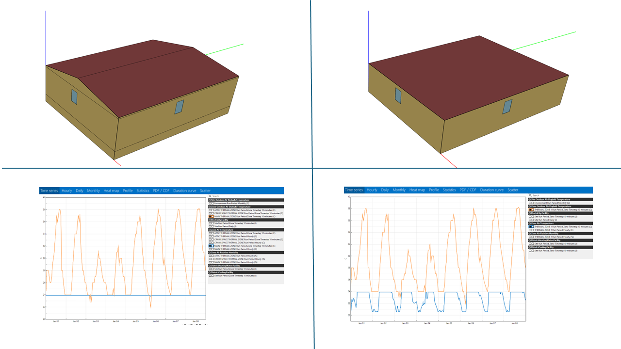
Task: Select 'CRAWLSPACE THERMAL ZONE Run Period Hourly (C)' row
Action: click(x=246, y=243)
